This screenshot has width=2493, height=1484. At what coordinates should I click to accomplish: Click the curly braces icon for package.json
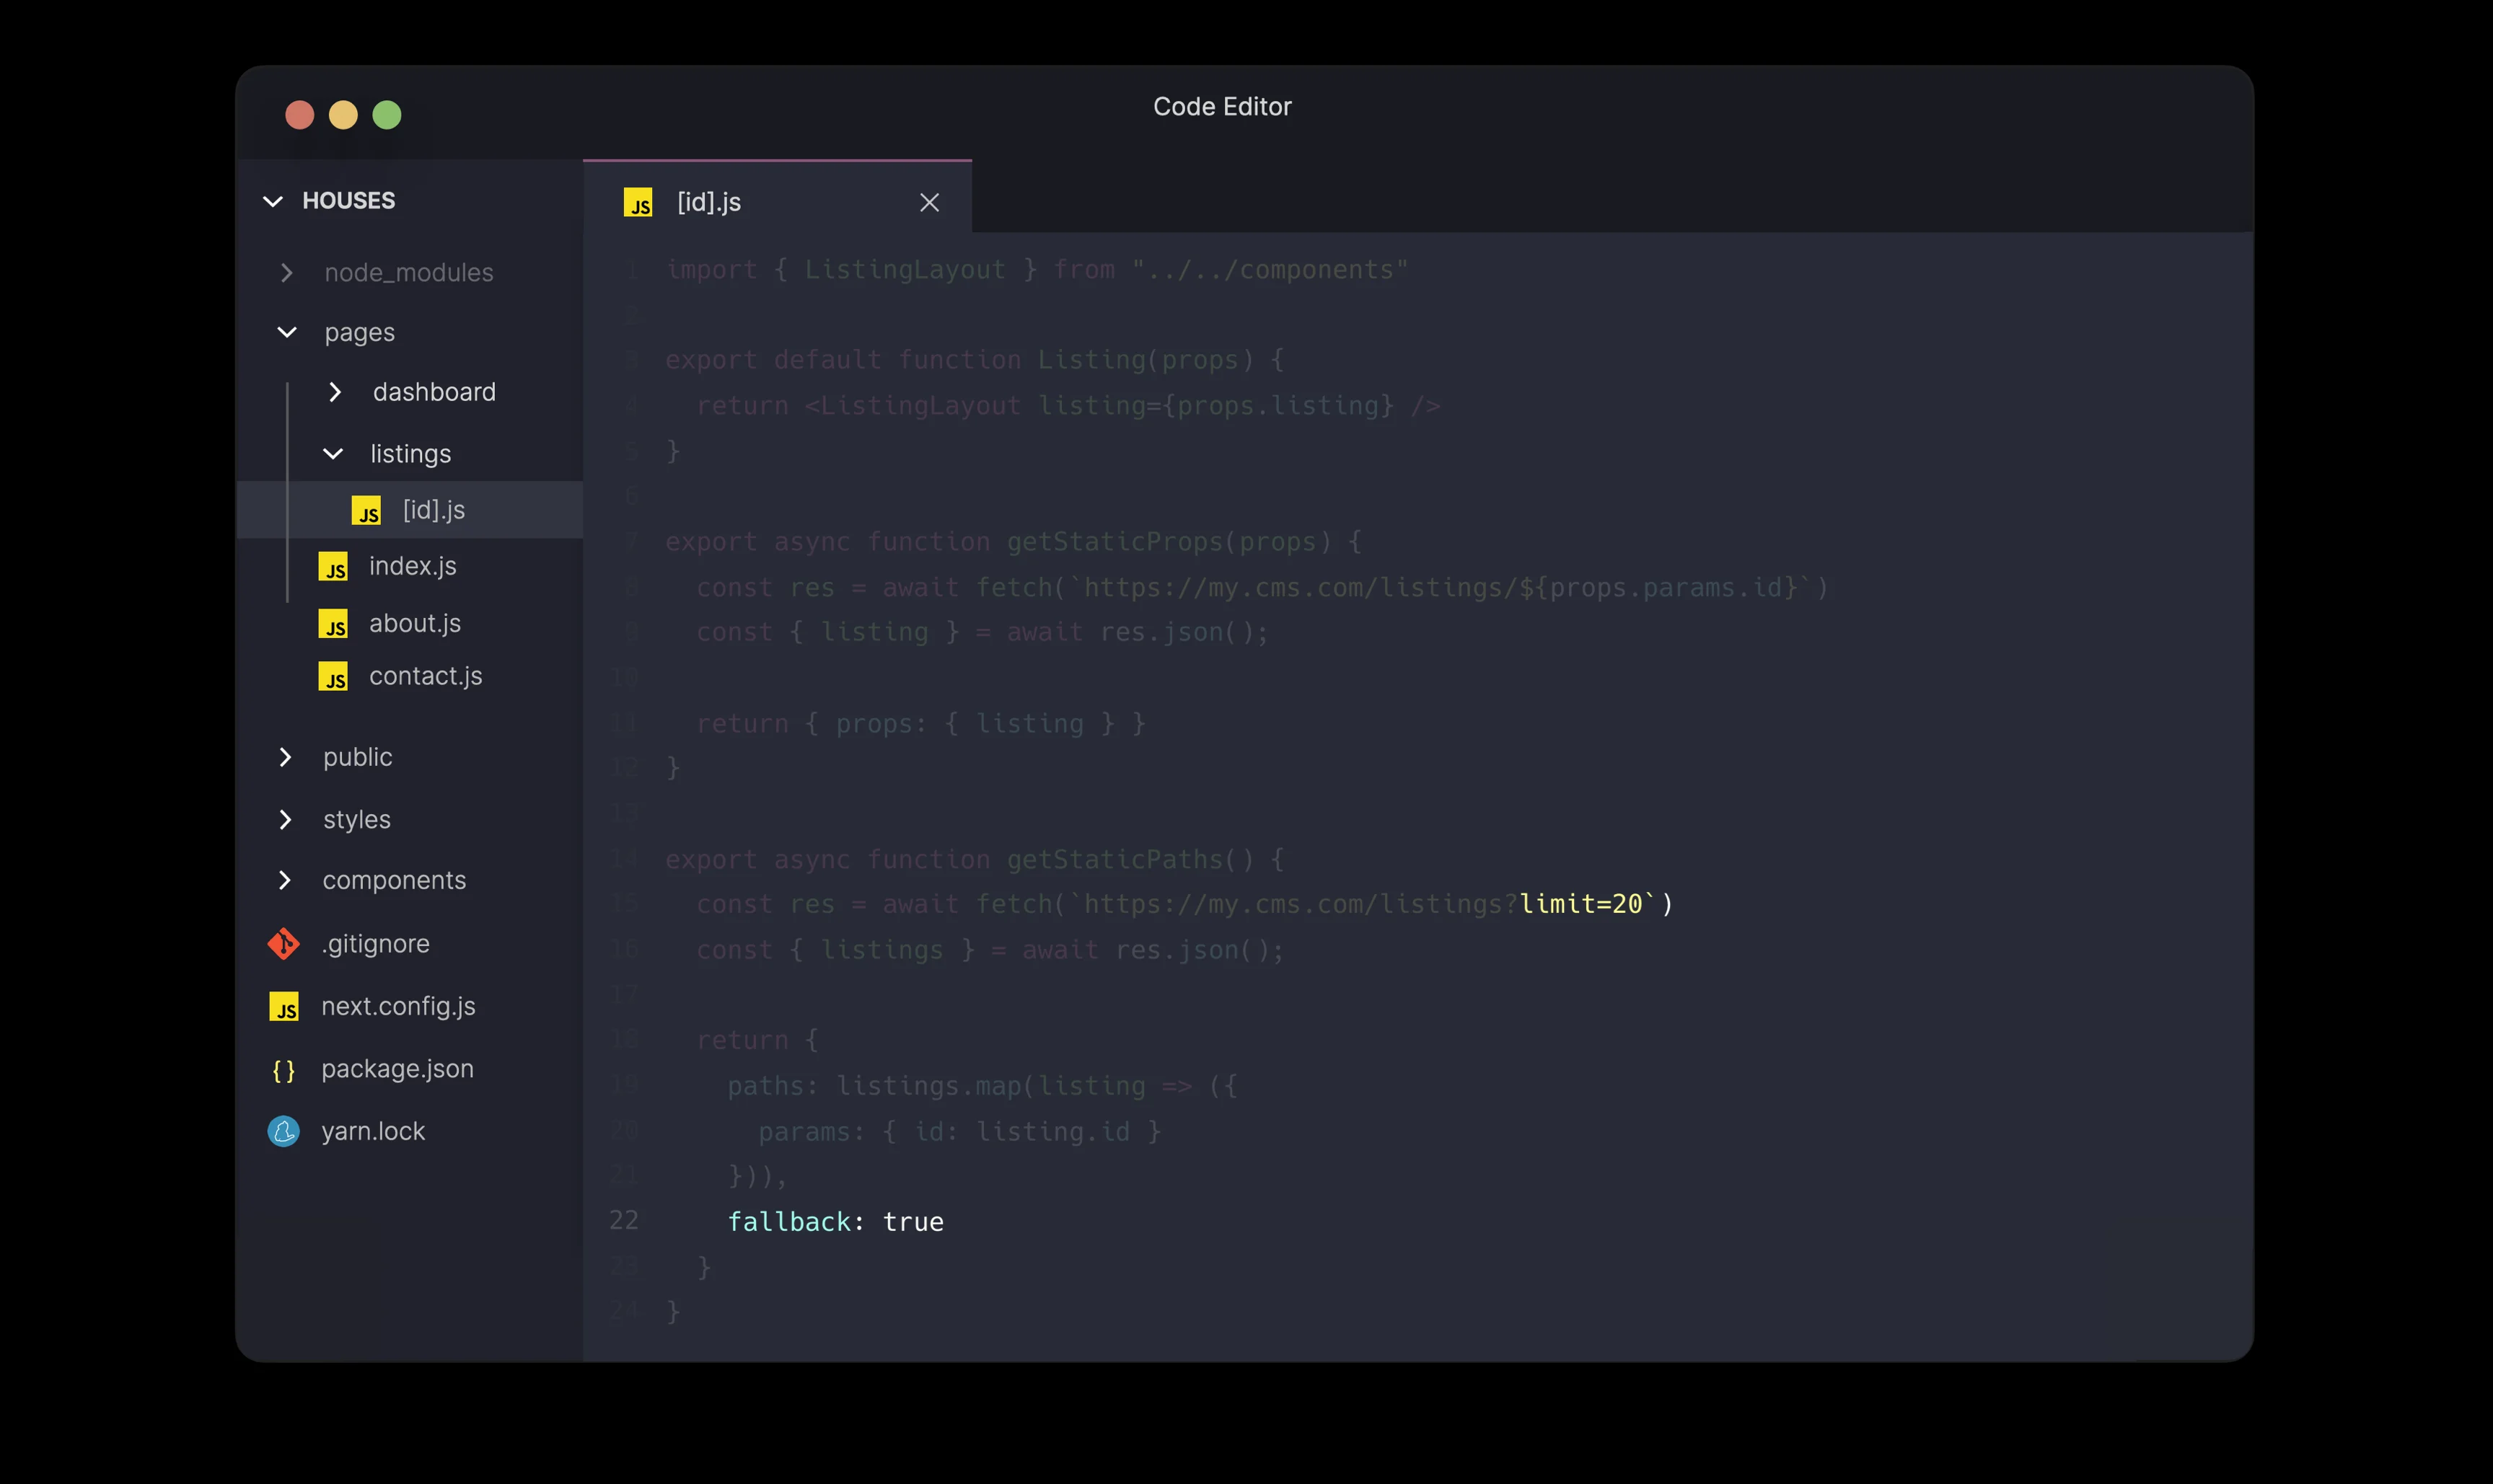point(283,1070)
